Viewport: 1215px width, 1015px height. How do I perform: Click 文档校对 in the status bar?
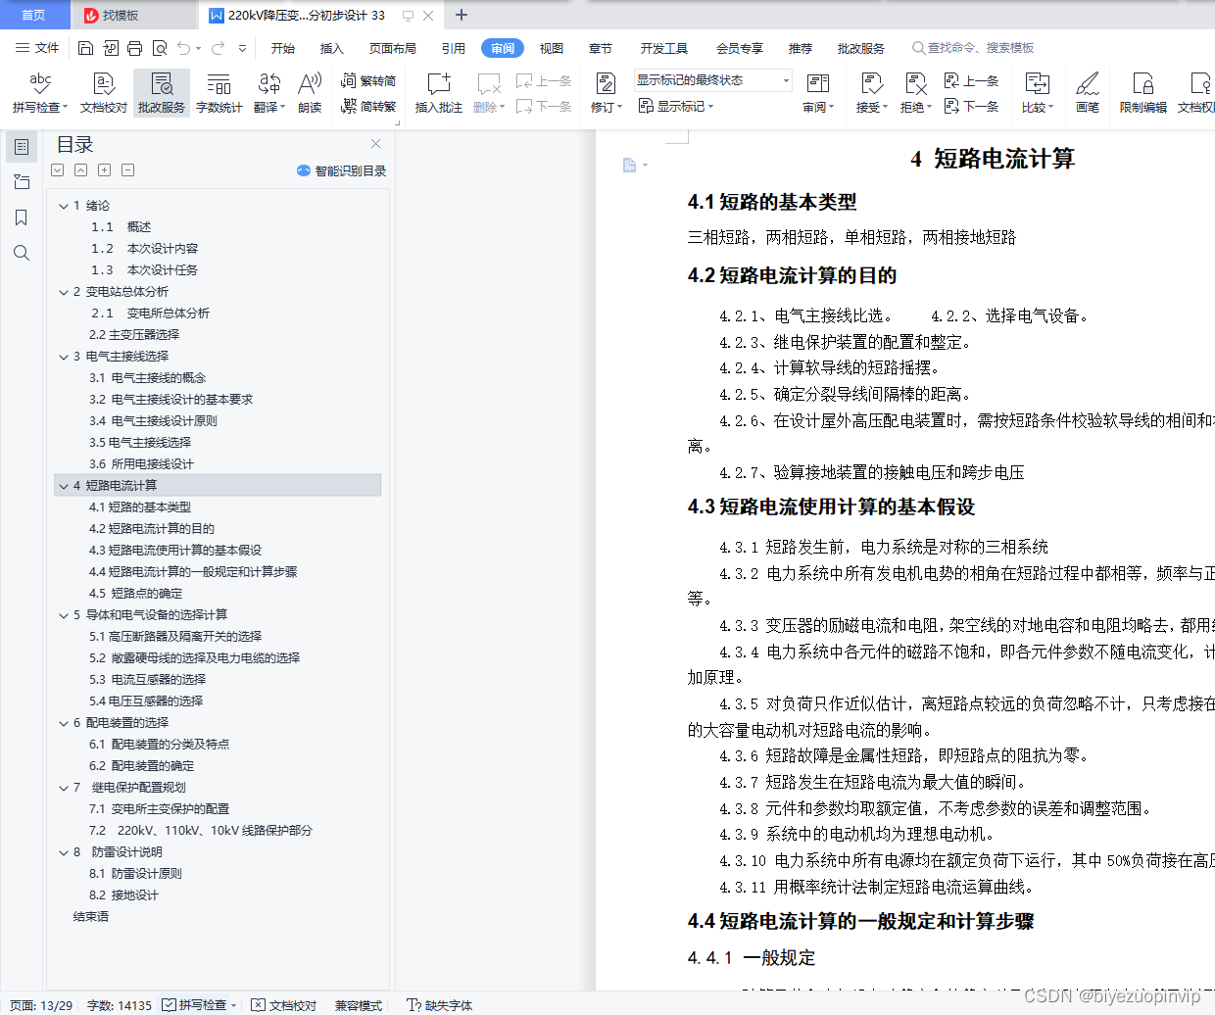click(284, 1005)
